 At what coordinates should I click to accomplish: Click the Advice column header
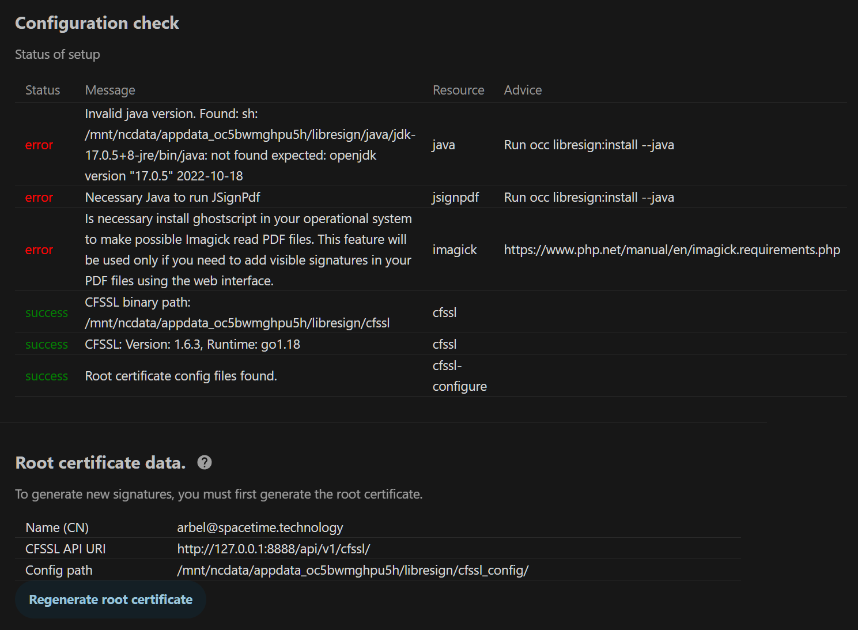click(x=522, y=90)
